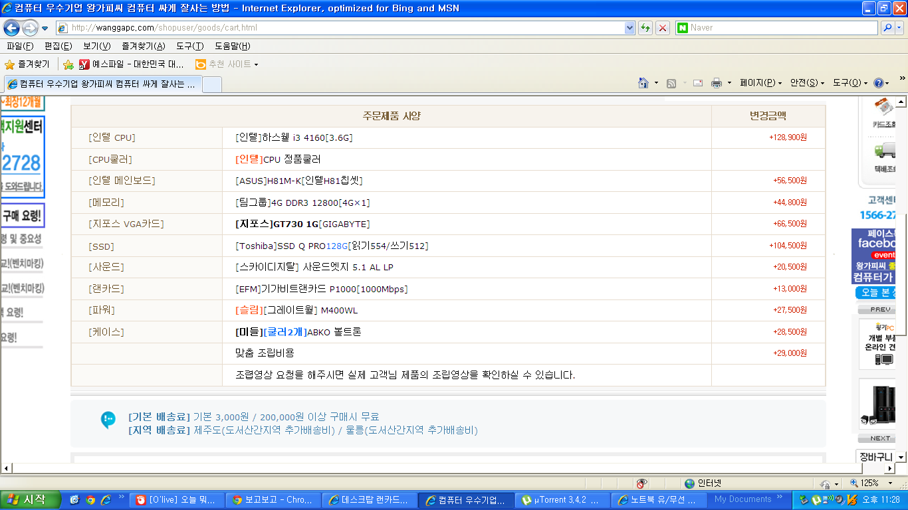Viewport: 908px width, 510px height.
Task: Launch Internet Explorer from quick launch bar
Action: [105, 500]
